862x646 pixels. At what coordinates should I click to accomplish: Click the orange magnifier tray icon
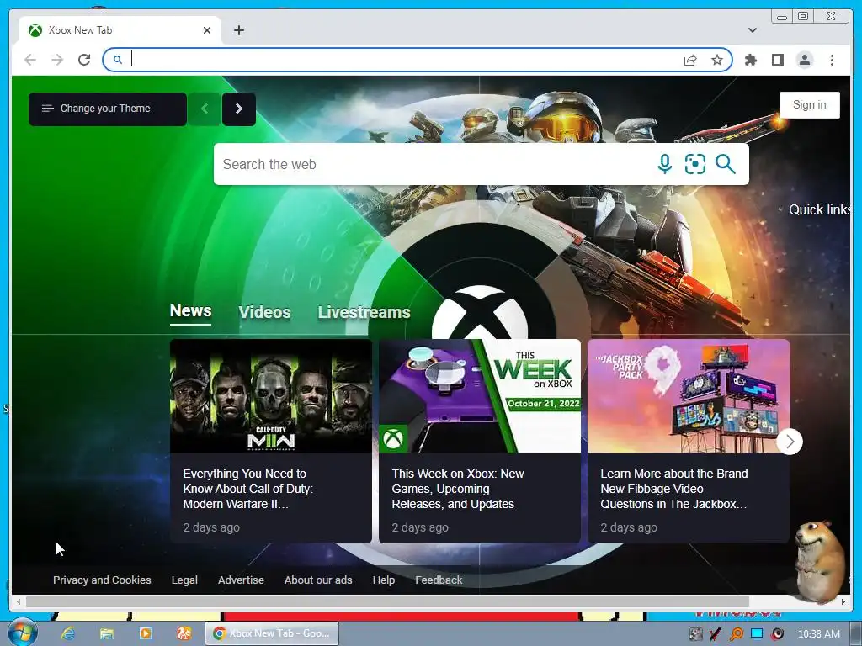tap(736, 634)
